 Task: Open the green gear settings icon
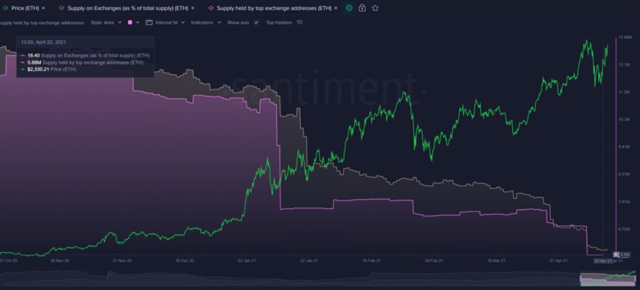tap(349, 7)
